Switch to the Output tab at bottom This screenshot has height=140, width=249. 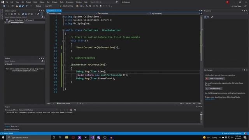[x=7, y=126]
